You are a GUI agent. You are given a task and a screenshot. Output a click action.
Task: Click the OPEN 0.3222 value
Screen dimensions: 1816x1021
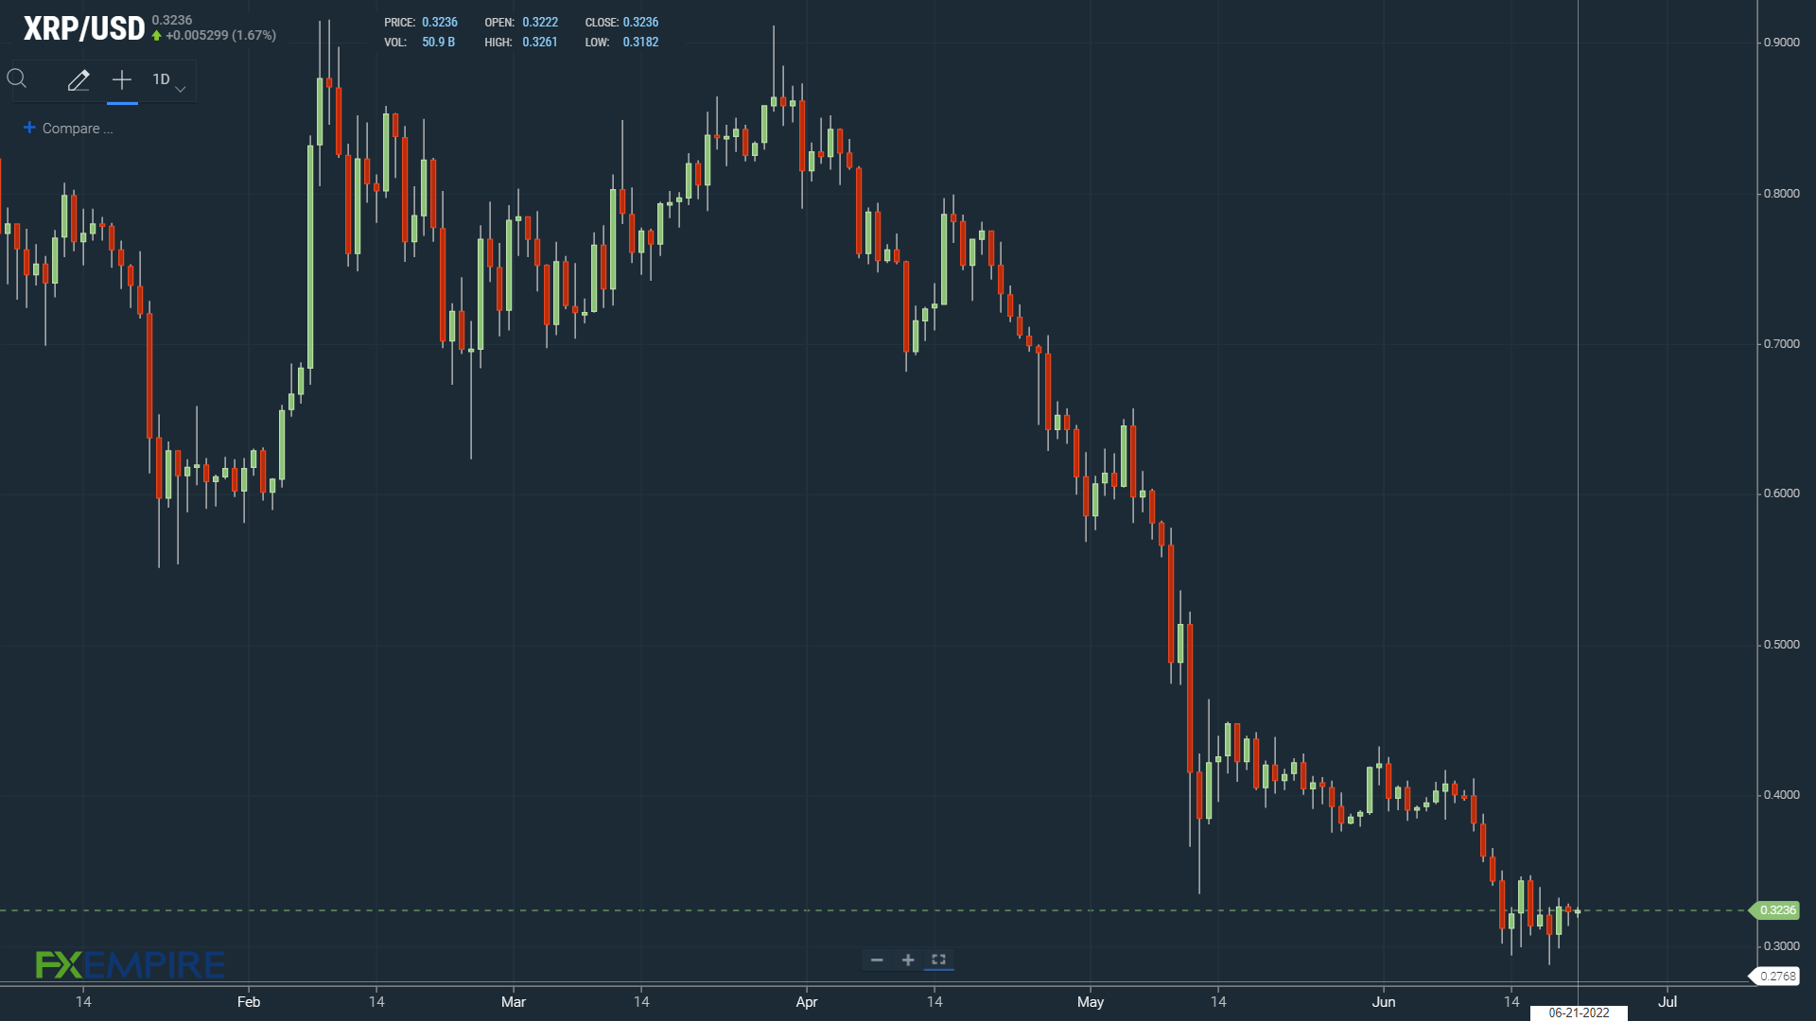tap(540, 23)
